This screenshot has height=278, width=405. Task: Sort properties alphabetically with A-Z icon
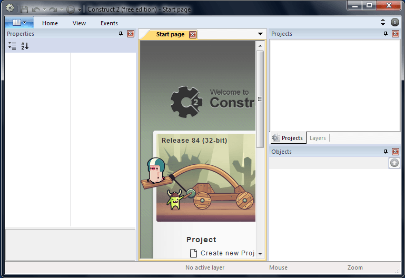click(25, 46)
